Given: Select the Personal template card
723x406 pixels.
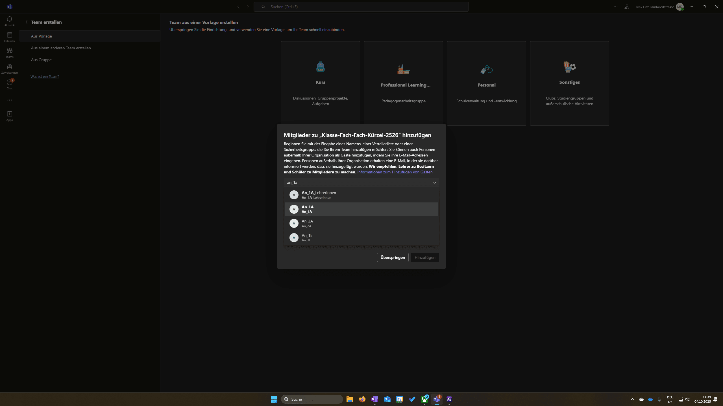Looking at the screenshot, I should [x=486, y=83].
